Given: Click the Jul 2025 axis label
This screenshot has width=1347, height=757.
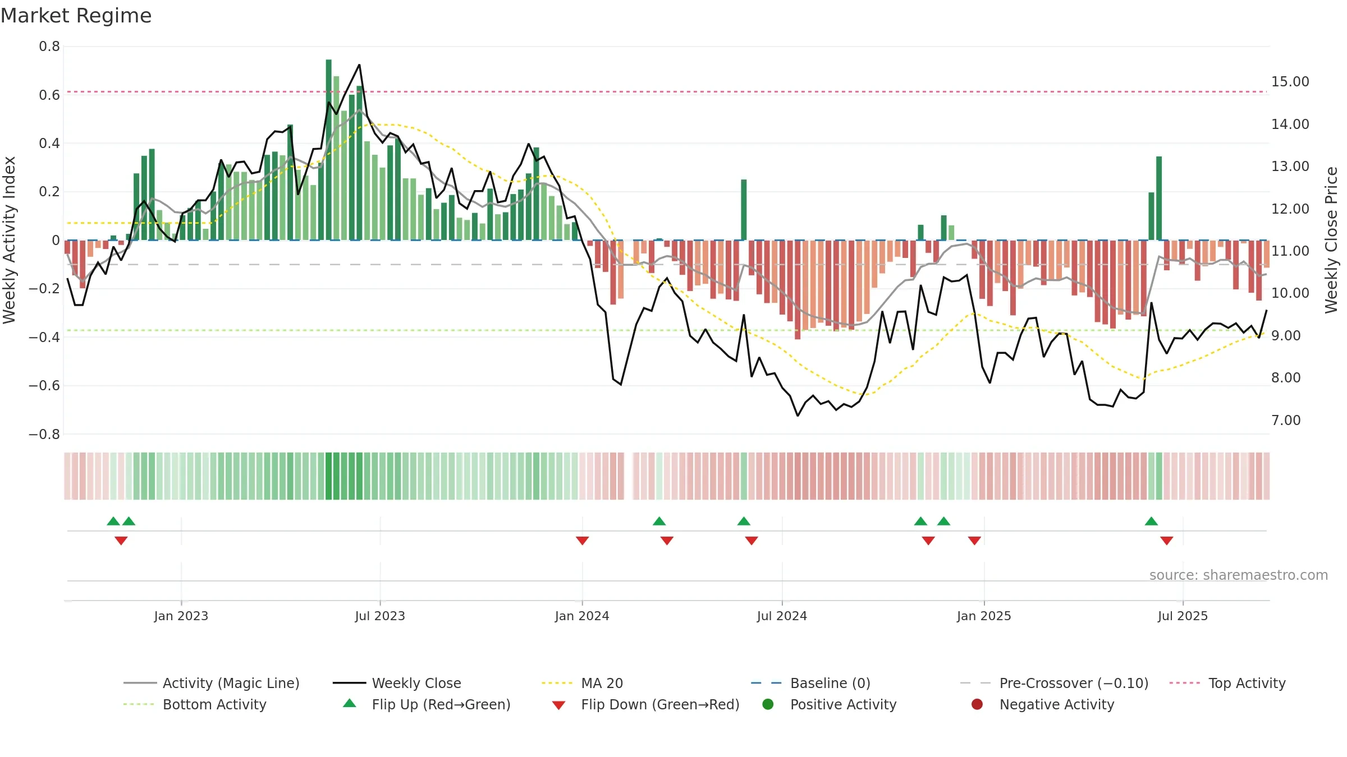Looking at the screenshot, I should pos(1183,616).
